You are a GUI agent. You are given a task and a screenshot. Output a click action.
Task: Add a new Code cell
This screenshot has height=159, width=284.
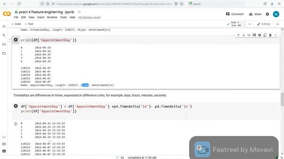(16, 24)
